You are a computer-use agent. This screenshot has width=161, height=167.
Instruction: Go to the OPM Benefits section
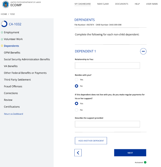[12, 53]
